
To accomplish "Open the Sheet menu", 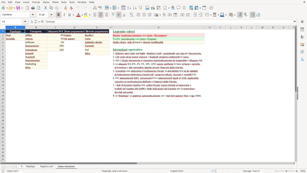I will 55,2.
